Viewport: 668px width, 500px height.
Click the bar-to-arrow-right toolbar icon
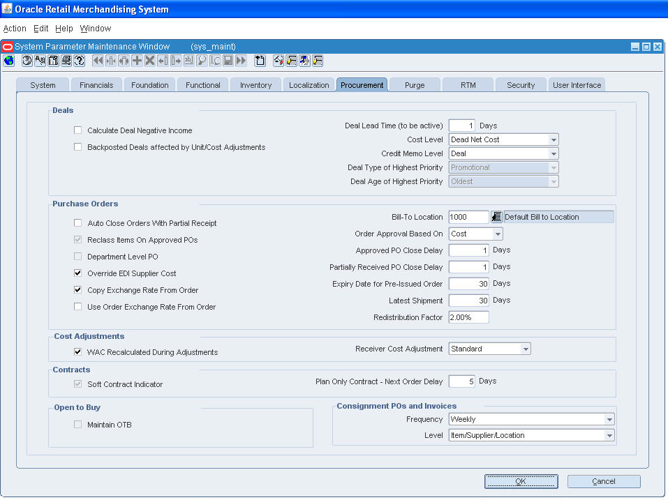[x=175, y=61]
